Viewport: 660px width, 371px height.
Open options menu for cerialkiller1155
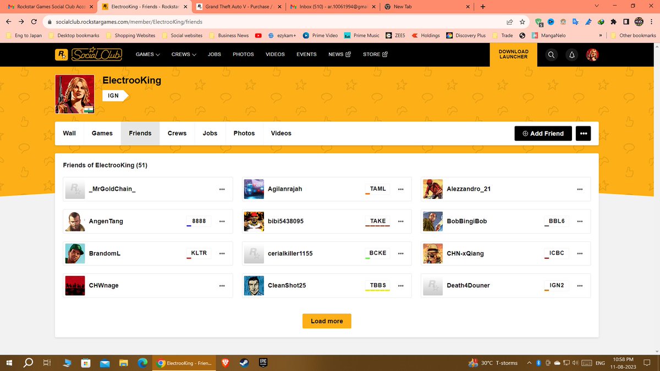click(x=401, y=253)
